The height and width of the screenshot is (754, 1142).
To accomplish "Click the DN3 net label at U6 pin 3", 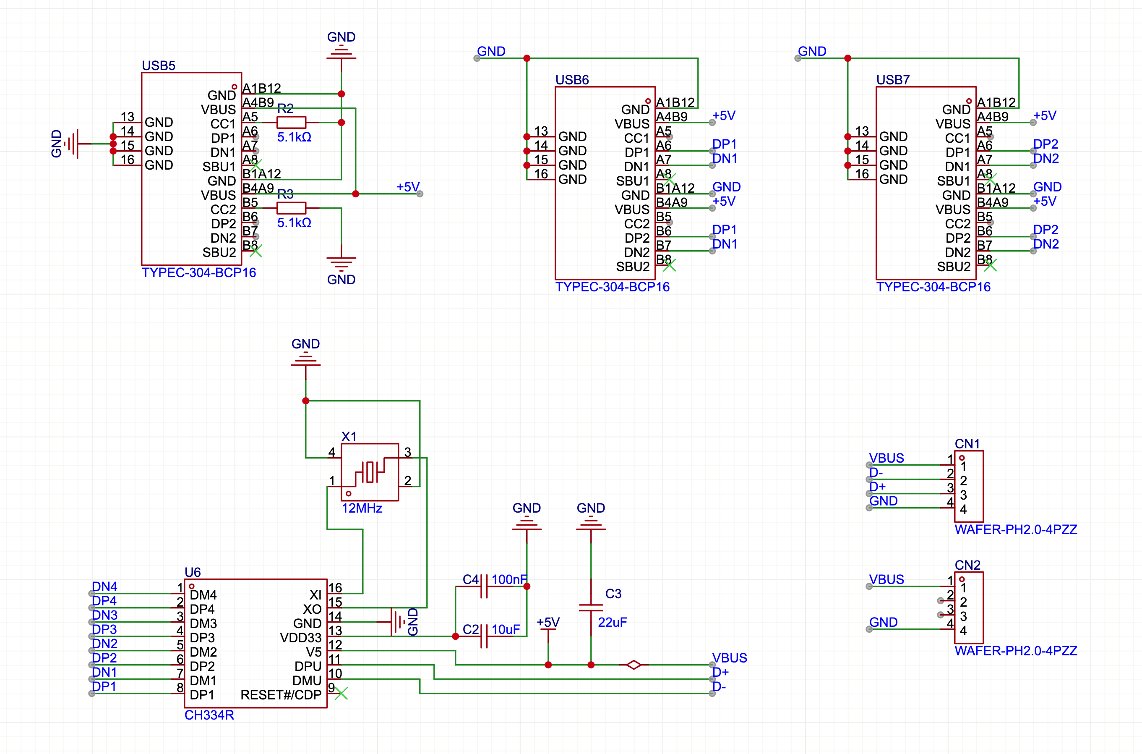I will [x=104, y=615].
